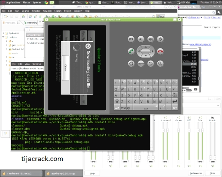Mute the Line-in channel in mixer

coord(213,166)
